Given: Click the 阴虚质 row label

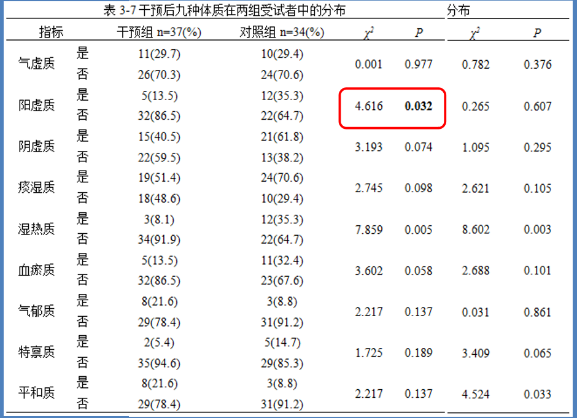Looking at the screenshot, I should click(x=37, y=147).
